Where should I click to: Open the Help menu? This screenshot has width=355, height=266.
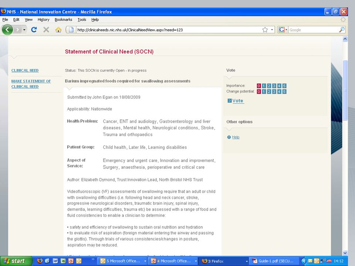tap(95, 20)
